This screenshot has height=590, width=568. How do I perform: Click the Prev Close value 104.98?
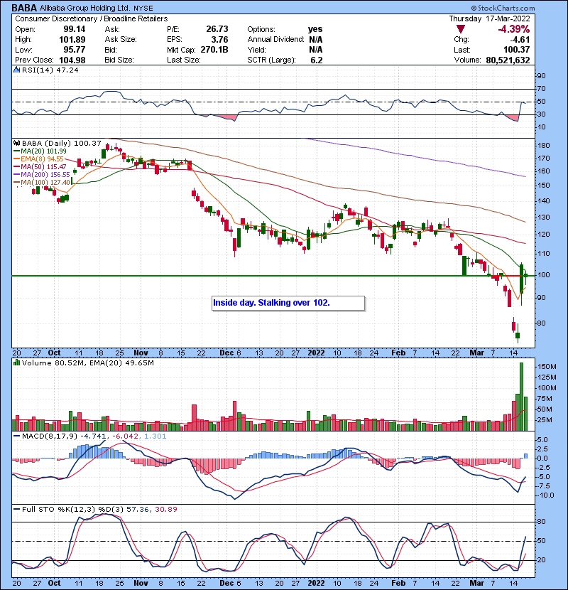tap(72, 60)
